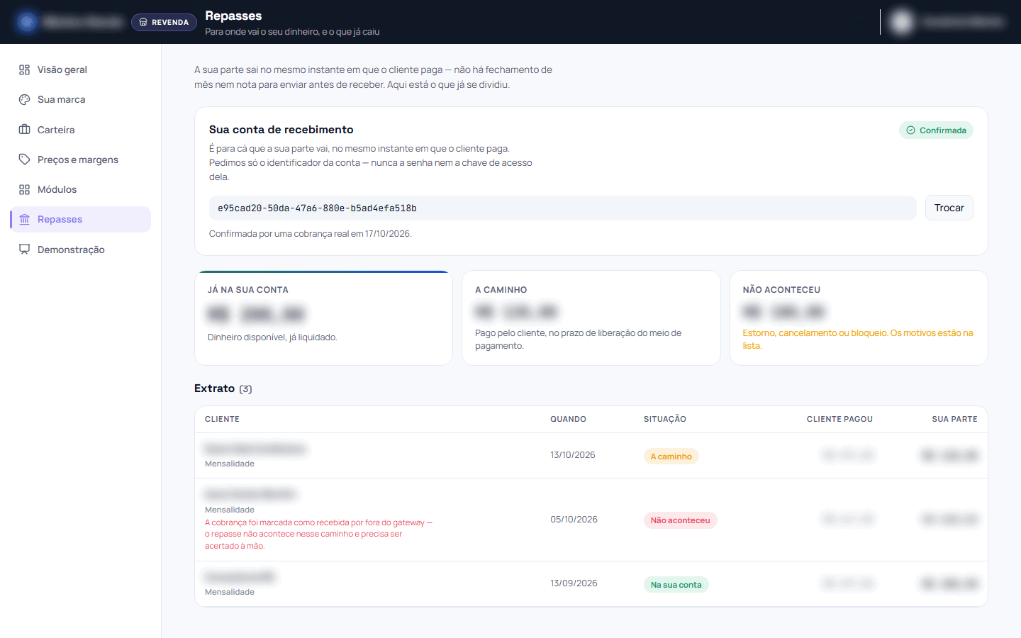1021x638 pixels.
Task: Click the account identifier field
Action: (562, 208)
